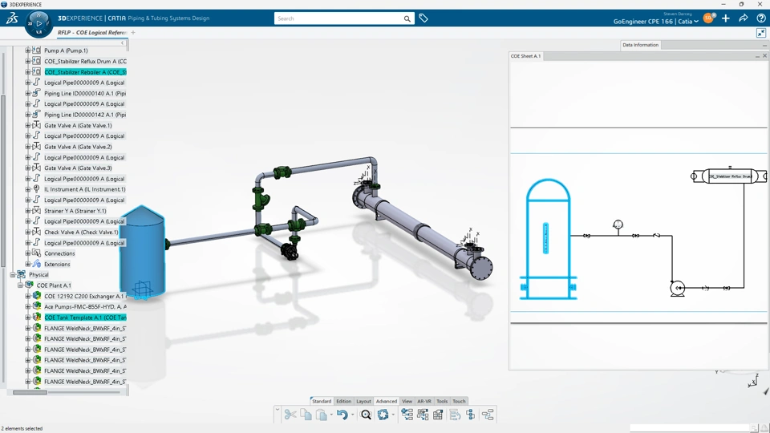Collapse the COE Plant A.1 node
The height and width of the screenshot is (433, 770).
[x=20, y=285]
